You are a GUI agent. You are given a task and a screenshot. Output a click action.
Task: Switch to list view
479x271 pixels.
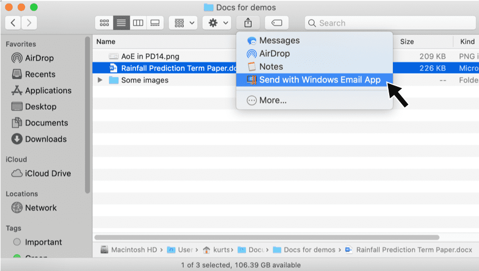tap(121, 23)
